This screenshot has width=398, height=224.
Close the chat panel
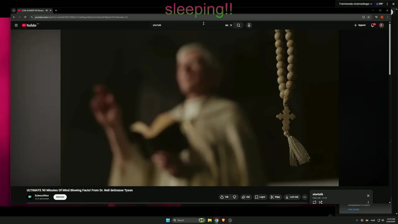393,4
